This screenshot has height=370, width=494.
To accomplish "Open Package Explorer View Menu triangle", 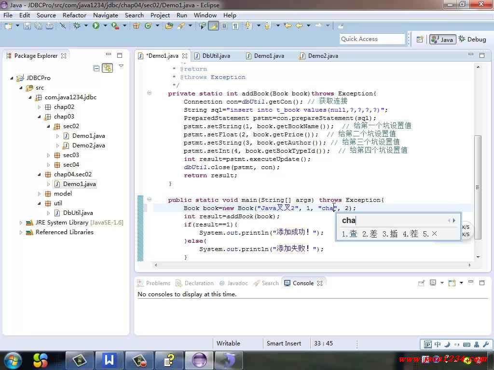I will pos(121,66).
